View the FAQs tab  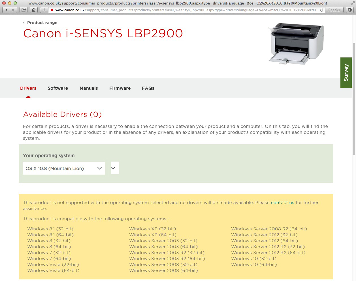pos(148,88)
